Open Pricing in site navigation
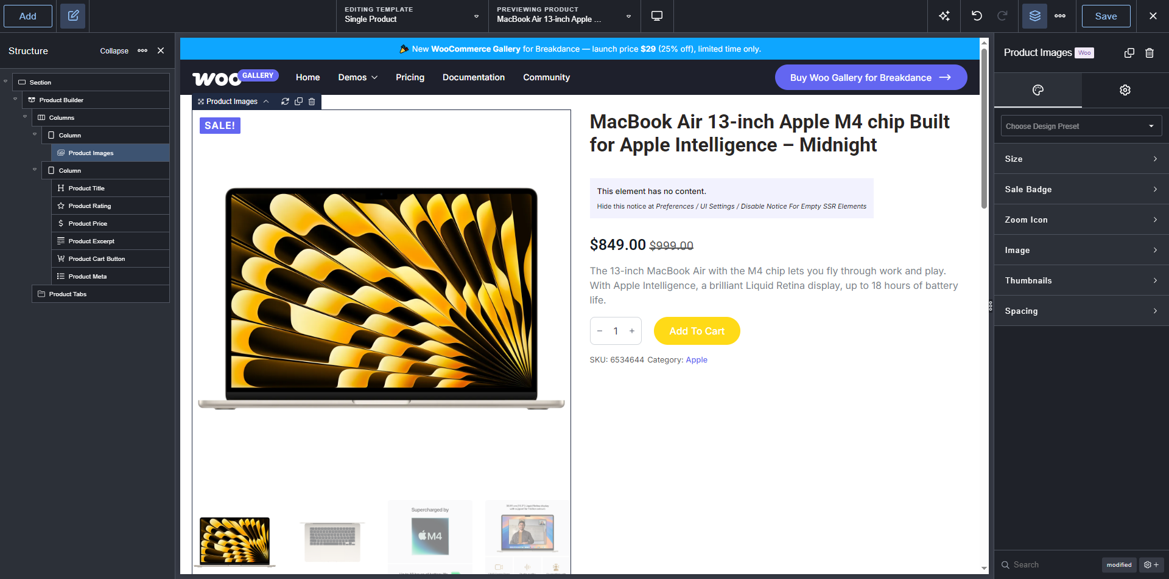Image resolution: width=1169 pixels, height=579 pixels. coord(410,77)
